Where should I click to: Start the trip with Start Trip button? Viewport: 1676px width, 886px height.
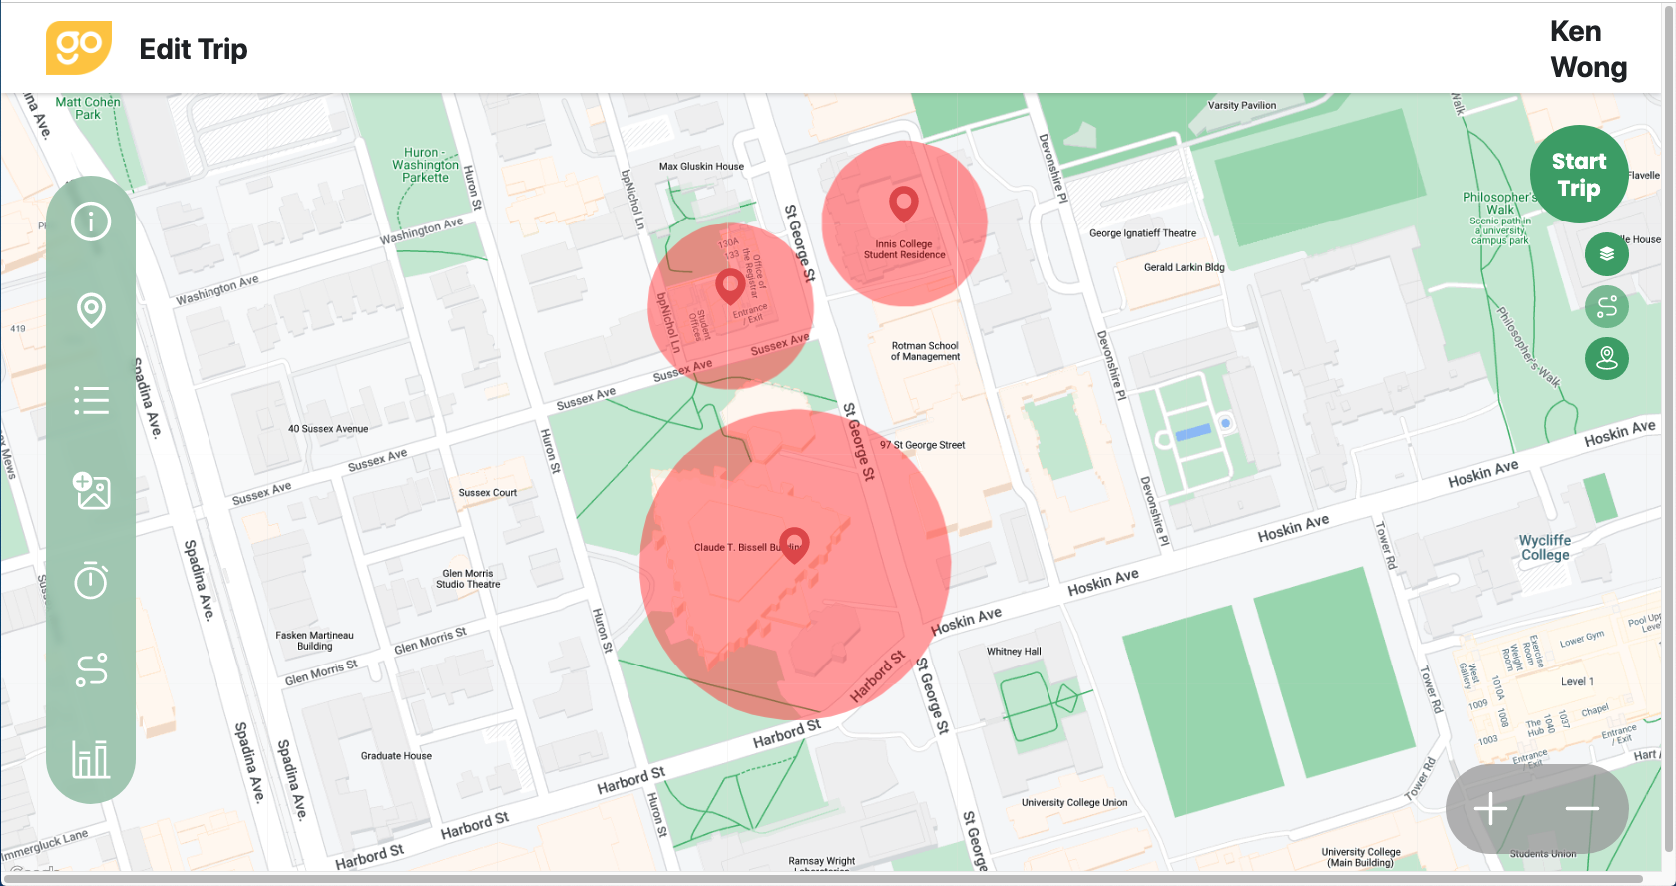pos(1579,174)
